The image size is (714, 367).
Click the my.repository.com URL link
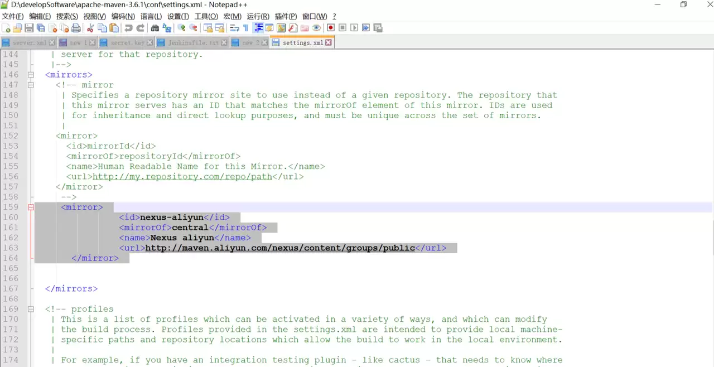(x=182, y=177)
